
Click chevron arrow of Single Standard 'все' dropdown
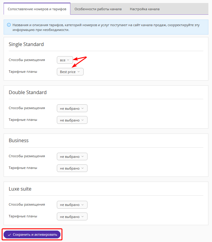coord(68,60)
